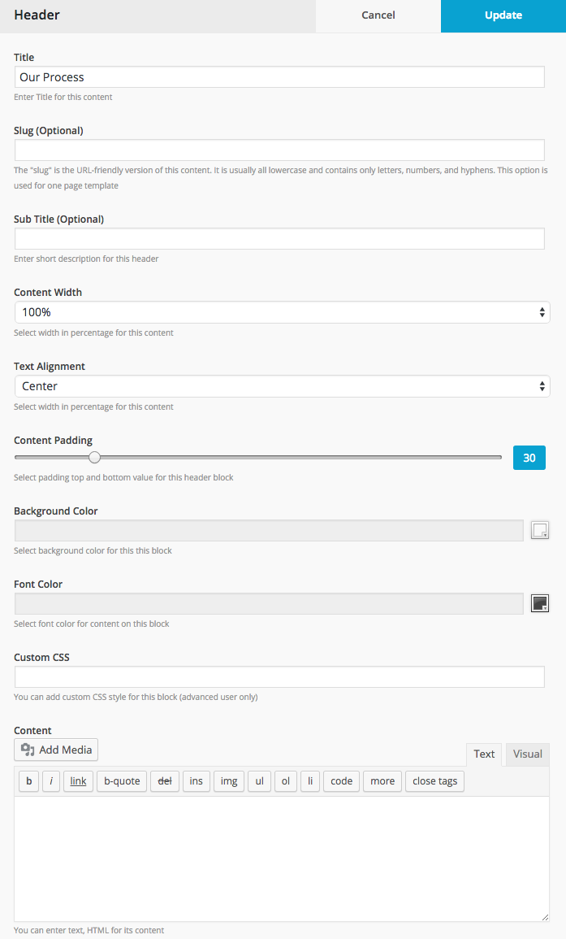
Task: Open the Background Color picker swatch
Action: [540, 531]
